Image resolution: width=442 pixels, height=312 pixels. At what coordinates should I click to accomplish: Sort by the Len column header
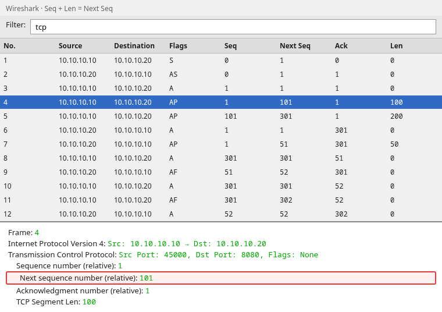[x=396, y=46]
